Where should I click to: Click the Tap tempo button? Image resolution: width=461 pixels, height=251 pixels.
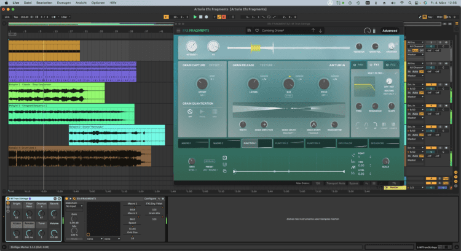coord(15,17)
